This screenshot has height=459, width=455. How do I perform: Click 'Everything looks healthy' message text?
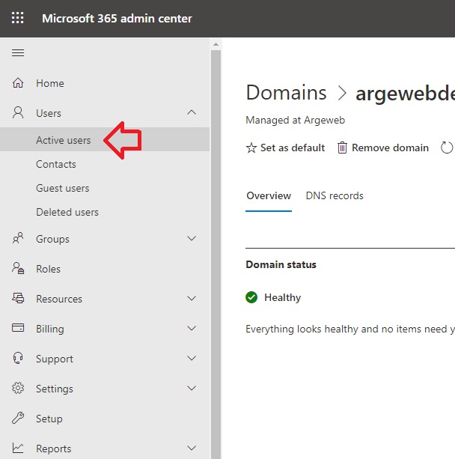click(350, 329)
